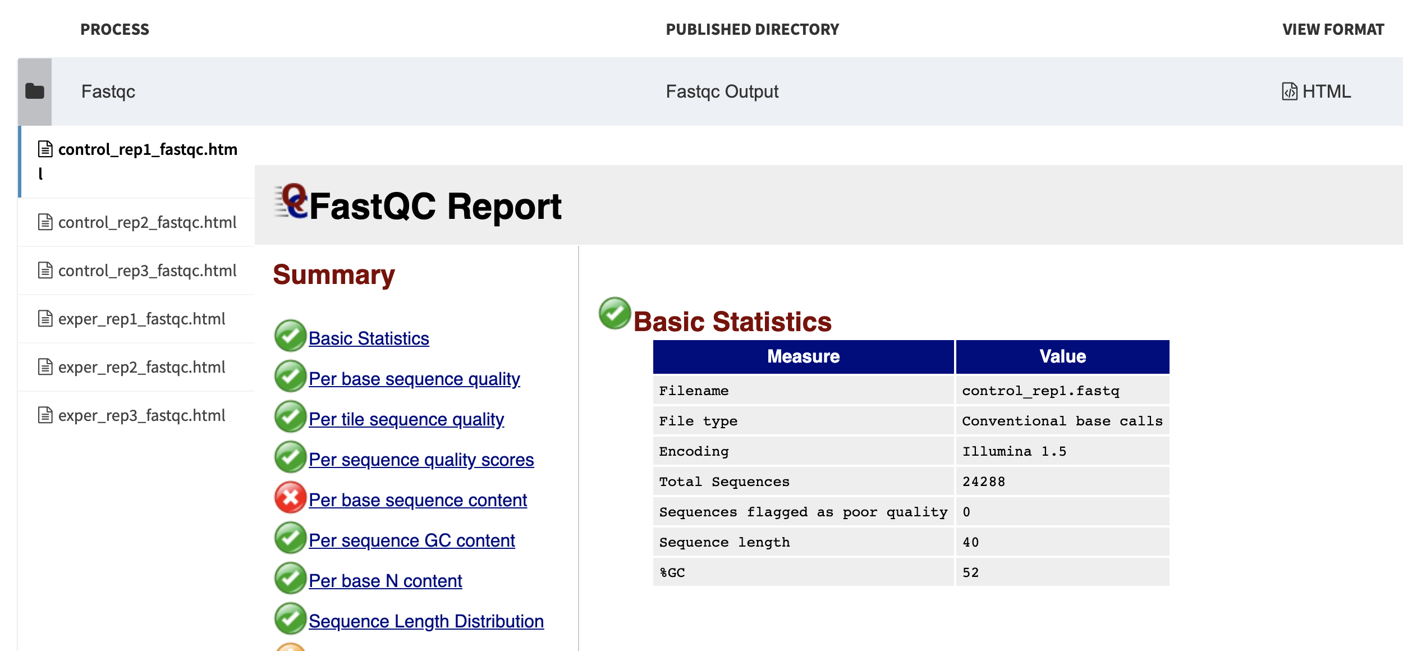Click the Total Sequences measure cell
Viewport: 1403px width, 651px height.
pyautogui.click(x=803, y=482)
